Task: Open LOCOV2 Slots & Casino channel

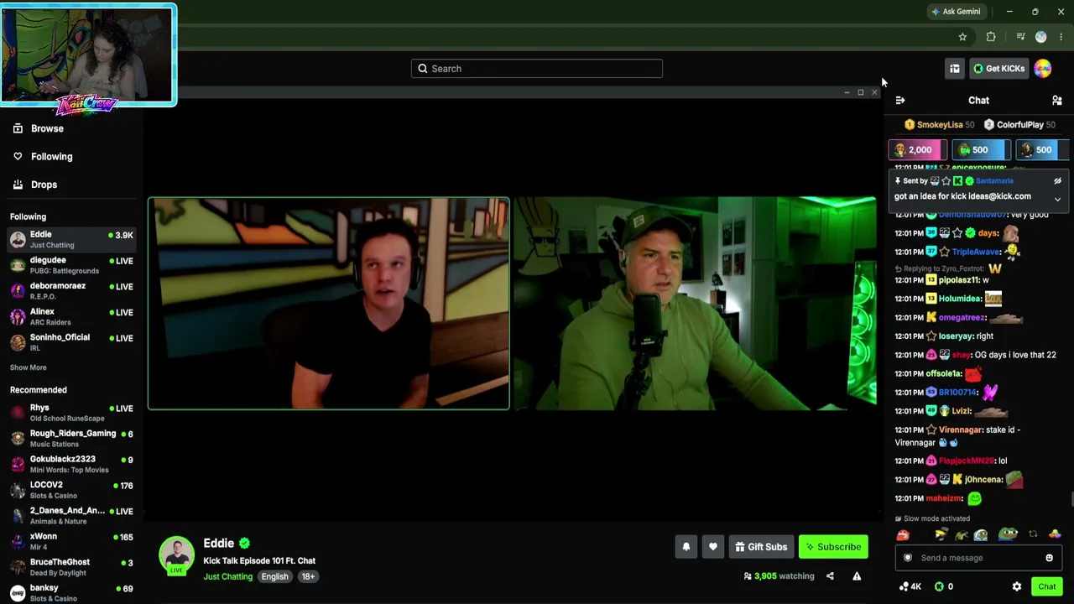Action: pyautogui.click(x=71, y=490)
